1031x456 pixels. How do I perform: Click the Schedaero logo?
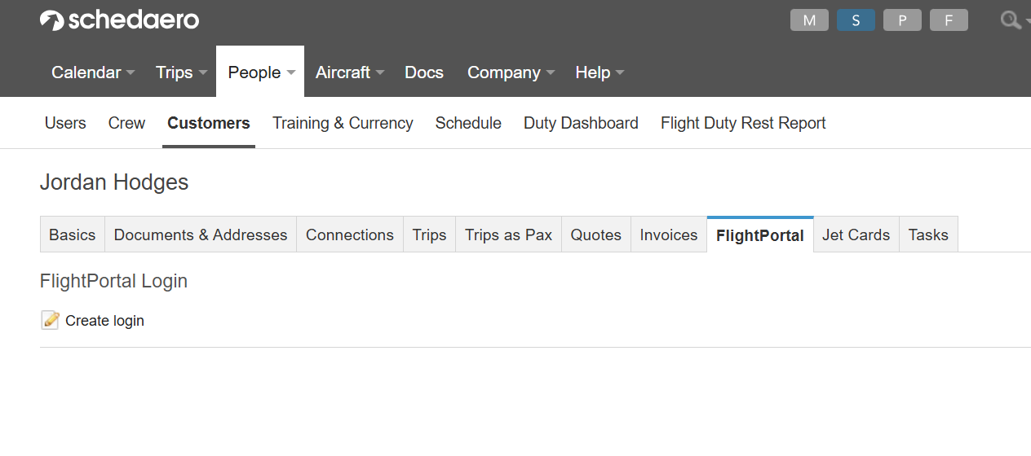click(x=119, y=20)
